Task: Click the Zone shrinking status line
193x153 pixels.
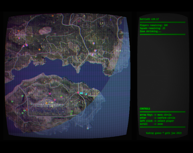Action: [x=150, y=31]
